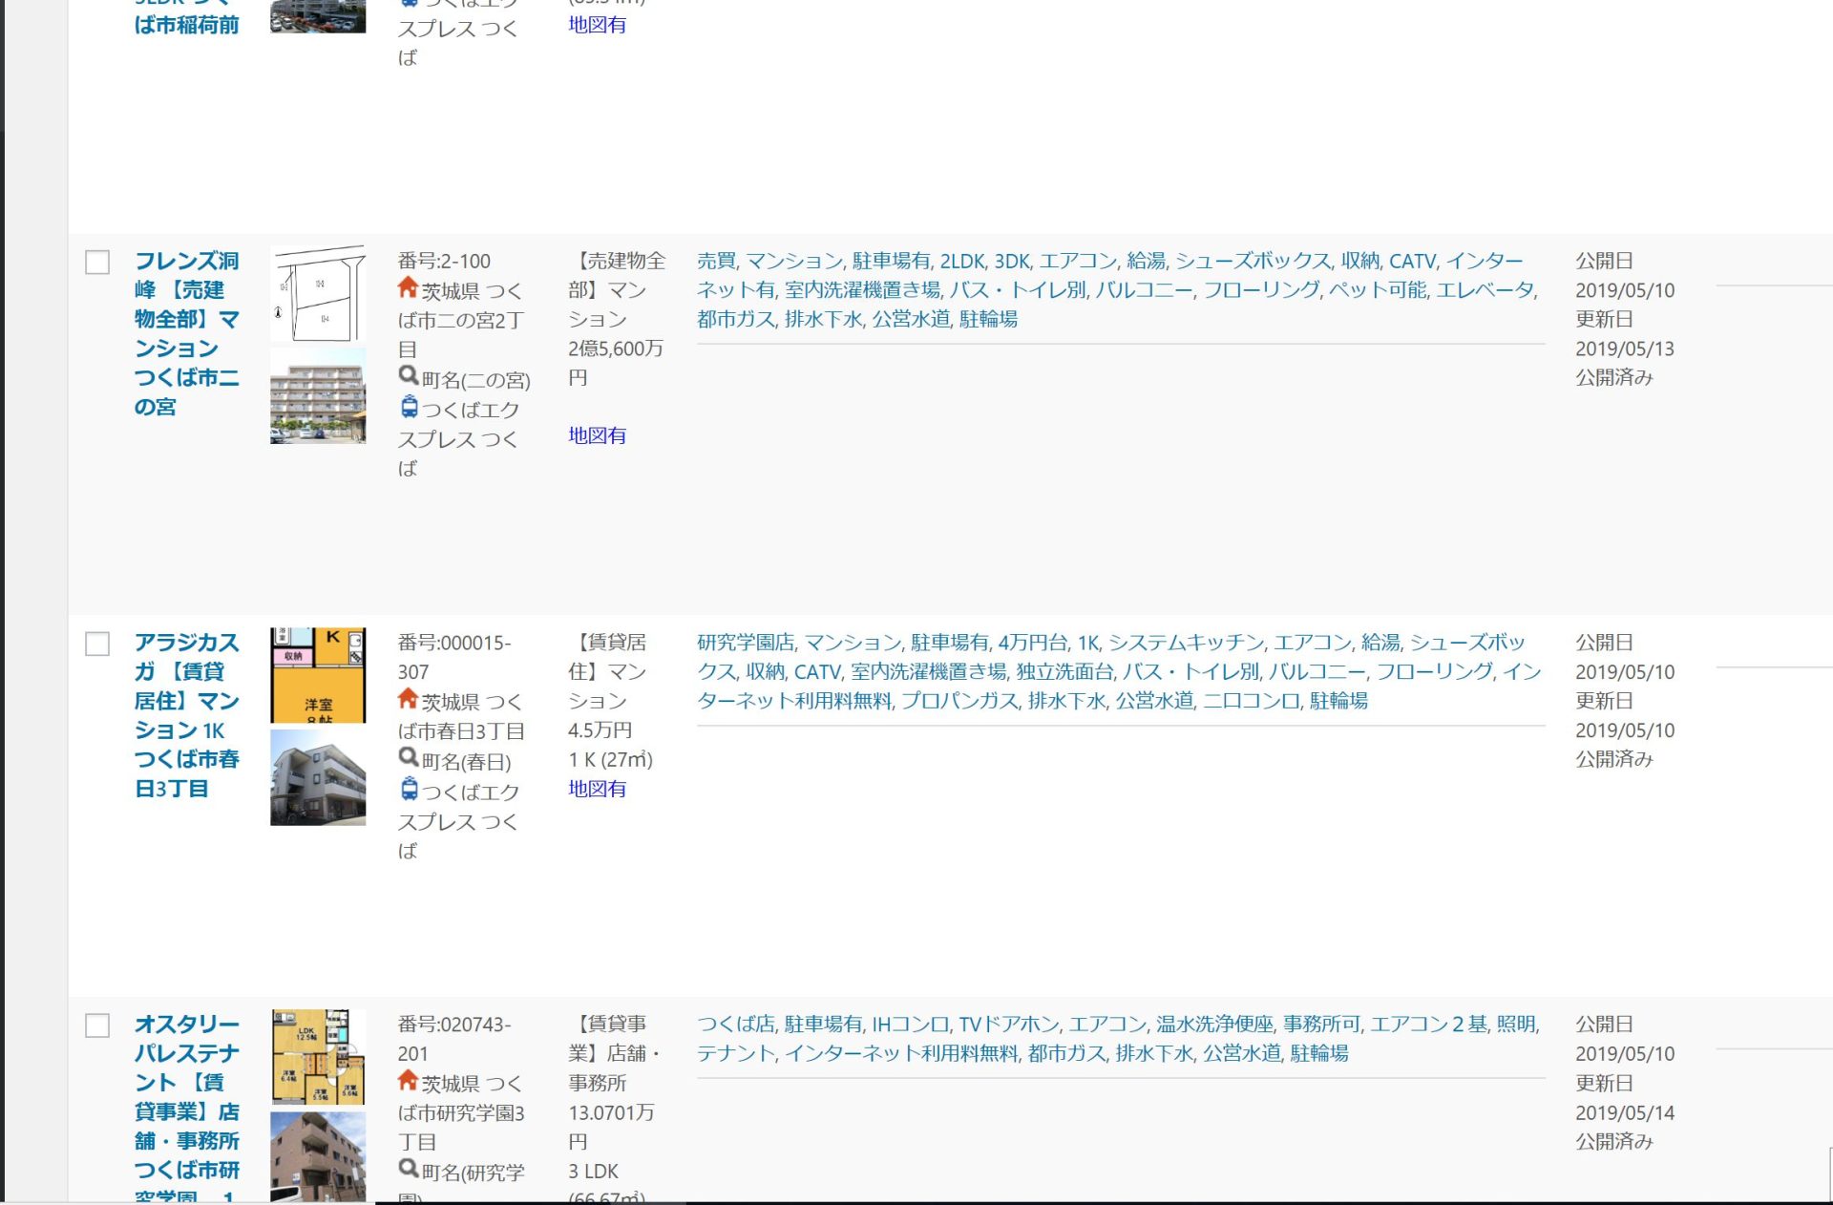The image size is (1833, 1205).
Task: Filter by 独立洗面台 tag
Action: [1064, 672]
